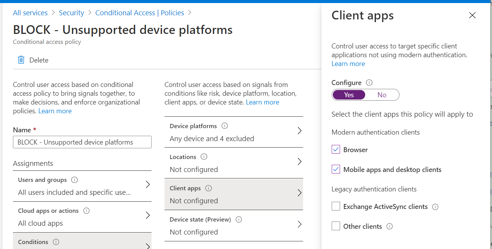Check Exchange ActiveSync clients checkbox

pyautogui.click(x=336, y=207)
